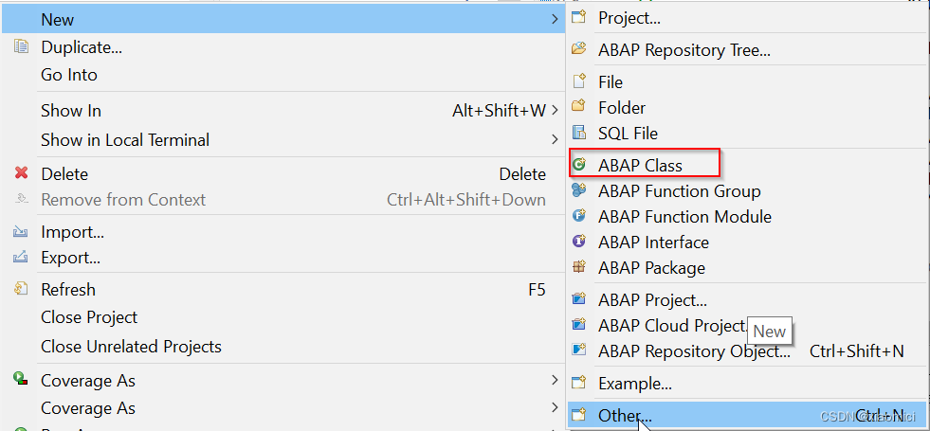
Task: Click Import... menu entry
Action: [x=72, y=231]
